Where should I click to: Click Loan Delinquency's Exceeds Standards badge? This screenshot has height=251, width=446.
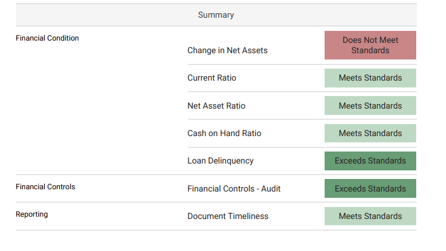click(x=370, y=161)
